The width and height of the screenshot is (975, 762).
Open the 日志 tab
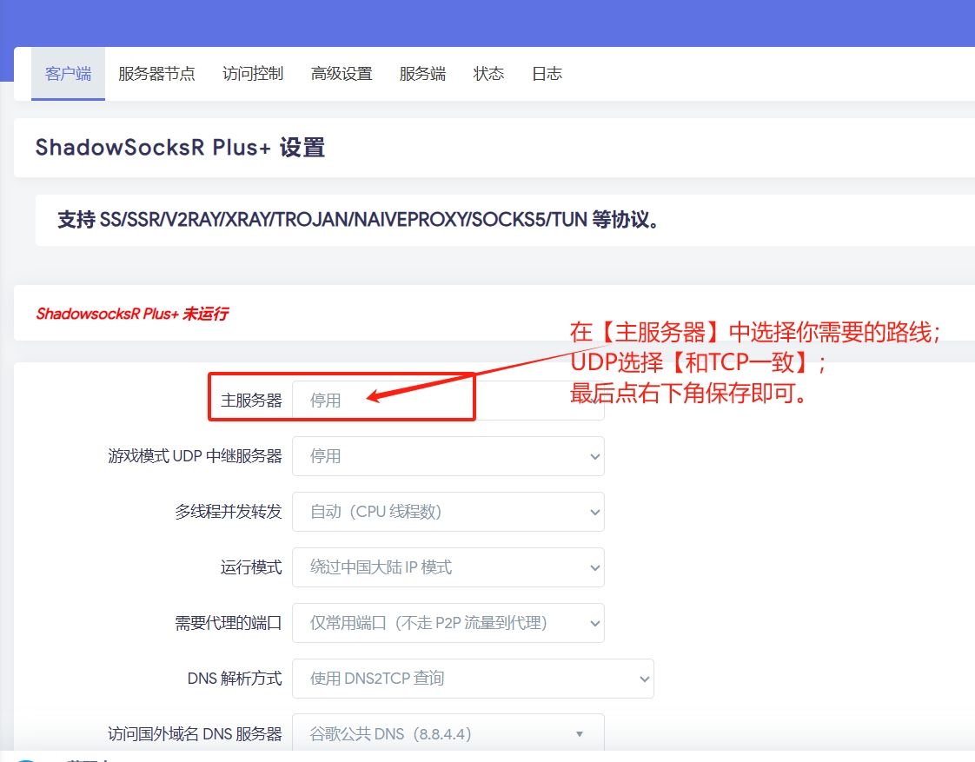tap(547, 74)
